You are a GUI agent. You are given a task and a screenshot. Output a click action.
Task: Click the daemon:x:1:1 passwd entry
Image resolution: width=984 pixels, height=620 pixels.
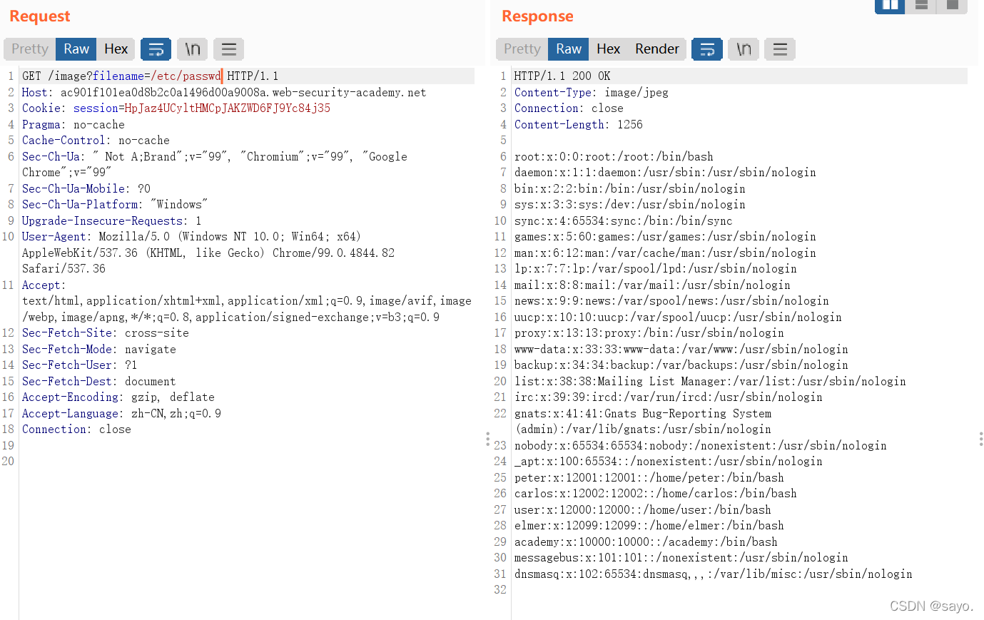coord(665,172)
